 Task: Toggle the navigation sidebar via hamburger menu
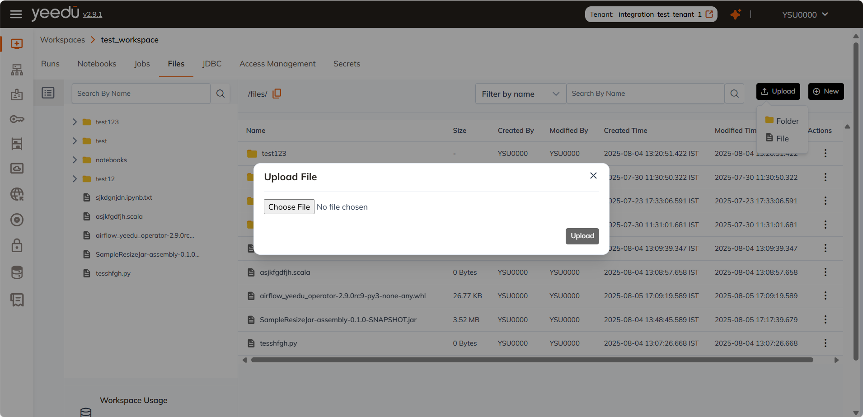click(16, 14)
